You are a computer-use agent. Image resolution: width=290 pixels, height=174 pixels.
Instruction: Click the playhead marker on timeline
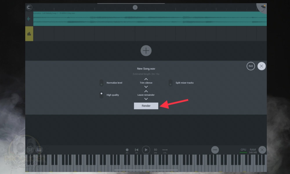click(135, 8)
